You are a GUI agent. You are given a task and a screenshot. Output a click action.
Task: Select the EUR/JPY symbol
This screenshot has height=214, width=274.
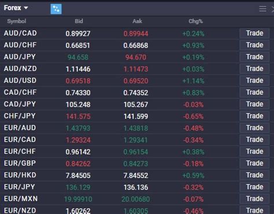[x=20, y=187]
